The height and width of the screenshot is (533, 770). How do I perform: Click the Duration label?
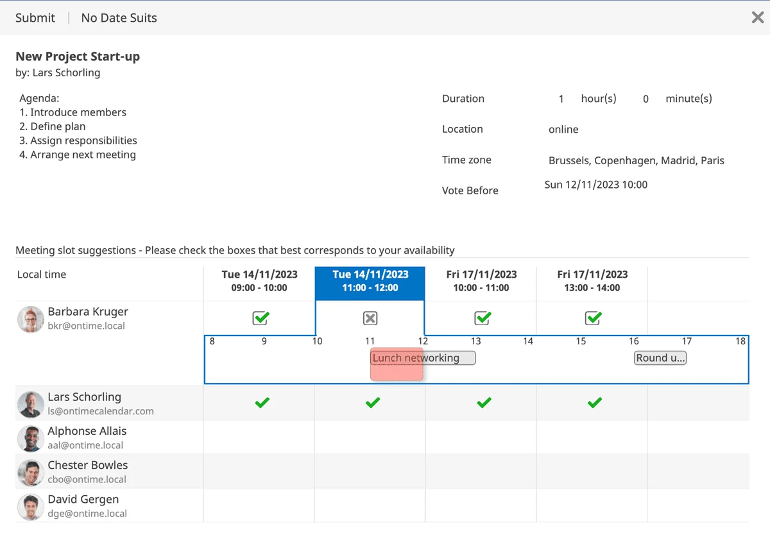click(x=463, y=99)
